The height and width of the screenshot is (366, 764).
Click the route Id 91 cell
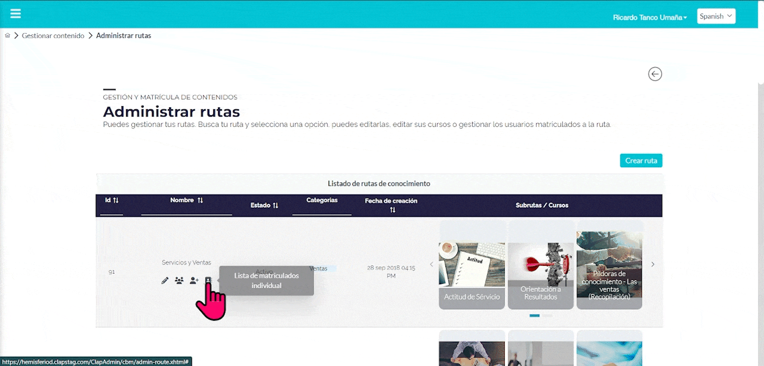pos(112,272)
